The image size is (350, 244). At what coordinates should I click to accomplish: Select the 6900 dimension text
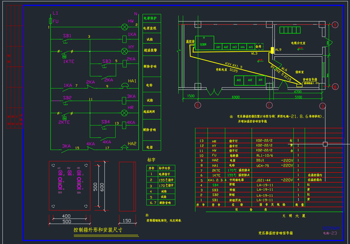click(x=236, y=97)
